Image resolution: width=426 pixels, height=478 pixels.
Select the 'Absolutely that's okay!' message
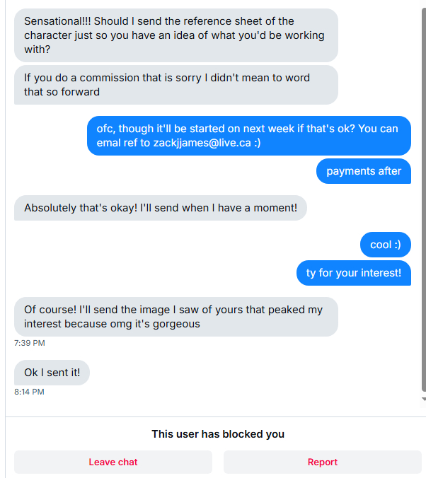coord(160,208)
